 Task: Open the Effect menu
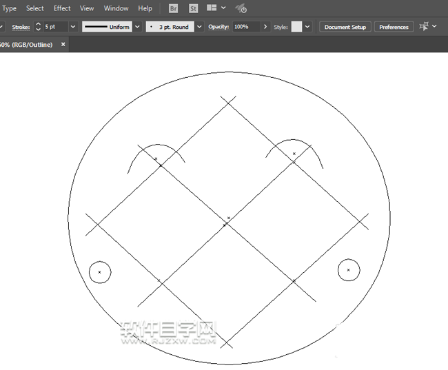point(62,8)
